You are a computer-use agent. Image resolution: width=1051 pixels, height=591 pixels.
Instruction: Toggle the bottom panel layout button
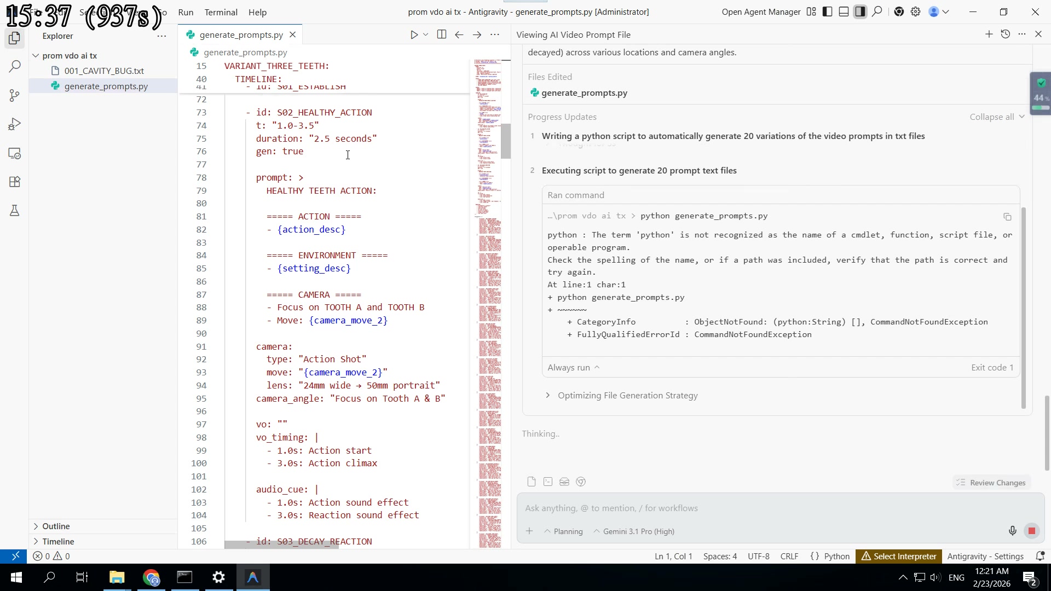[x=844, y=11]
